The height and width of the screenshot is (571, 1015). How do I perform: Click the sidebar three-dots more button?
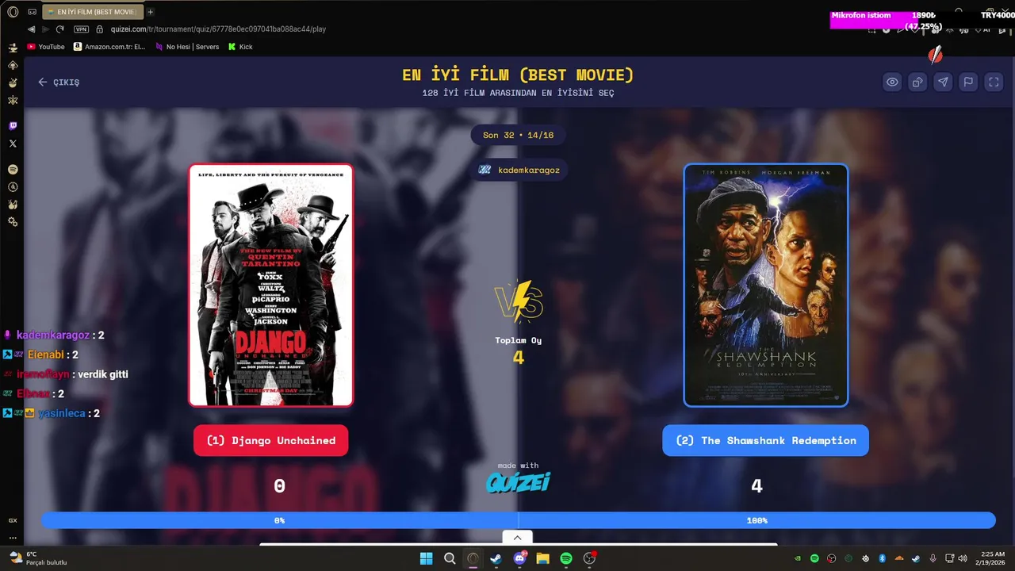point(13,538)
